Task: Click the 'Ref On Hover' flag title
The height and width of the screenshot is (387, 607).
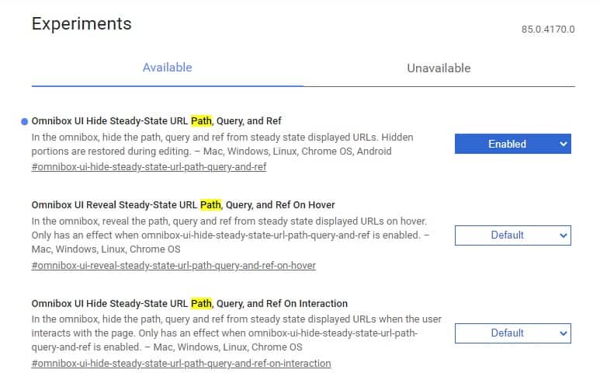Action: point(183,205)
